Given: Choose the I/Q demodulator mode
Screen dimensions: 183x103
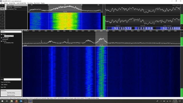Looking at the screenshot, I should [x=2, y=28].
